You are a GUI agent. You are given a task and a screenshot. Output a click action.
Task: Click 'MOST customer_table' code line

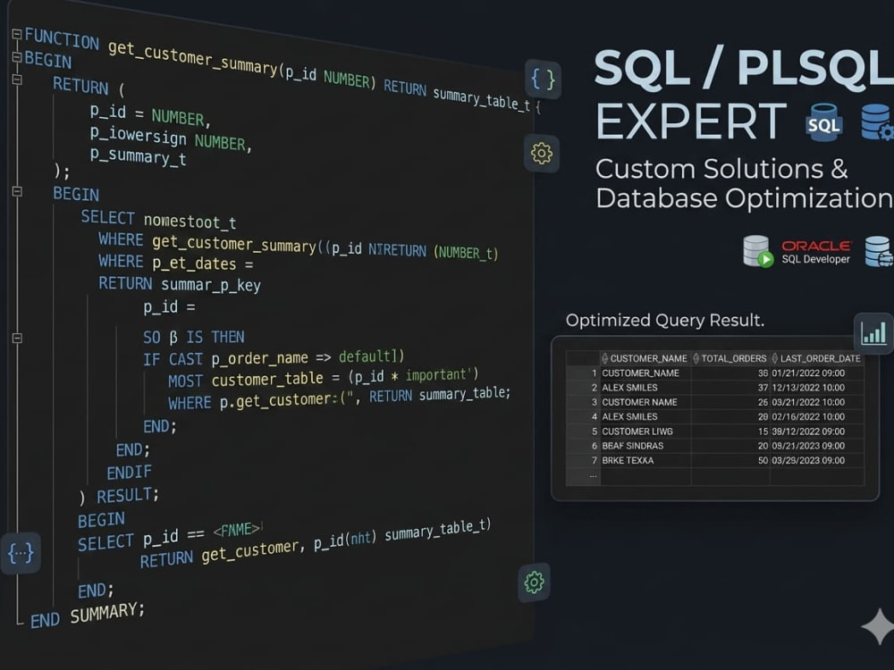pyautogui.click(x=323, y=377)
